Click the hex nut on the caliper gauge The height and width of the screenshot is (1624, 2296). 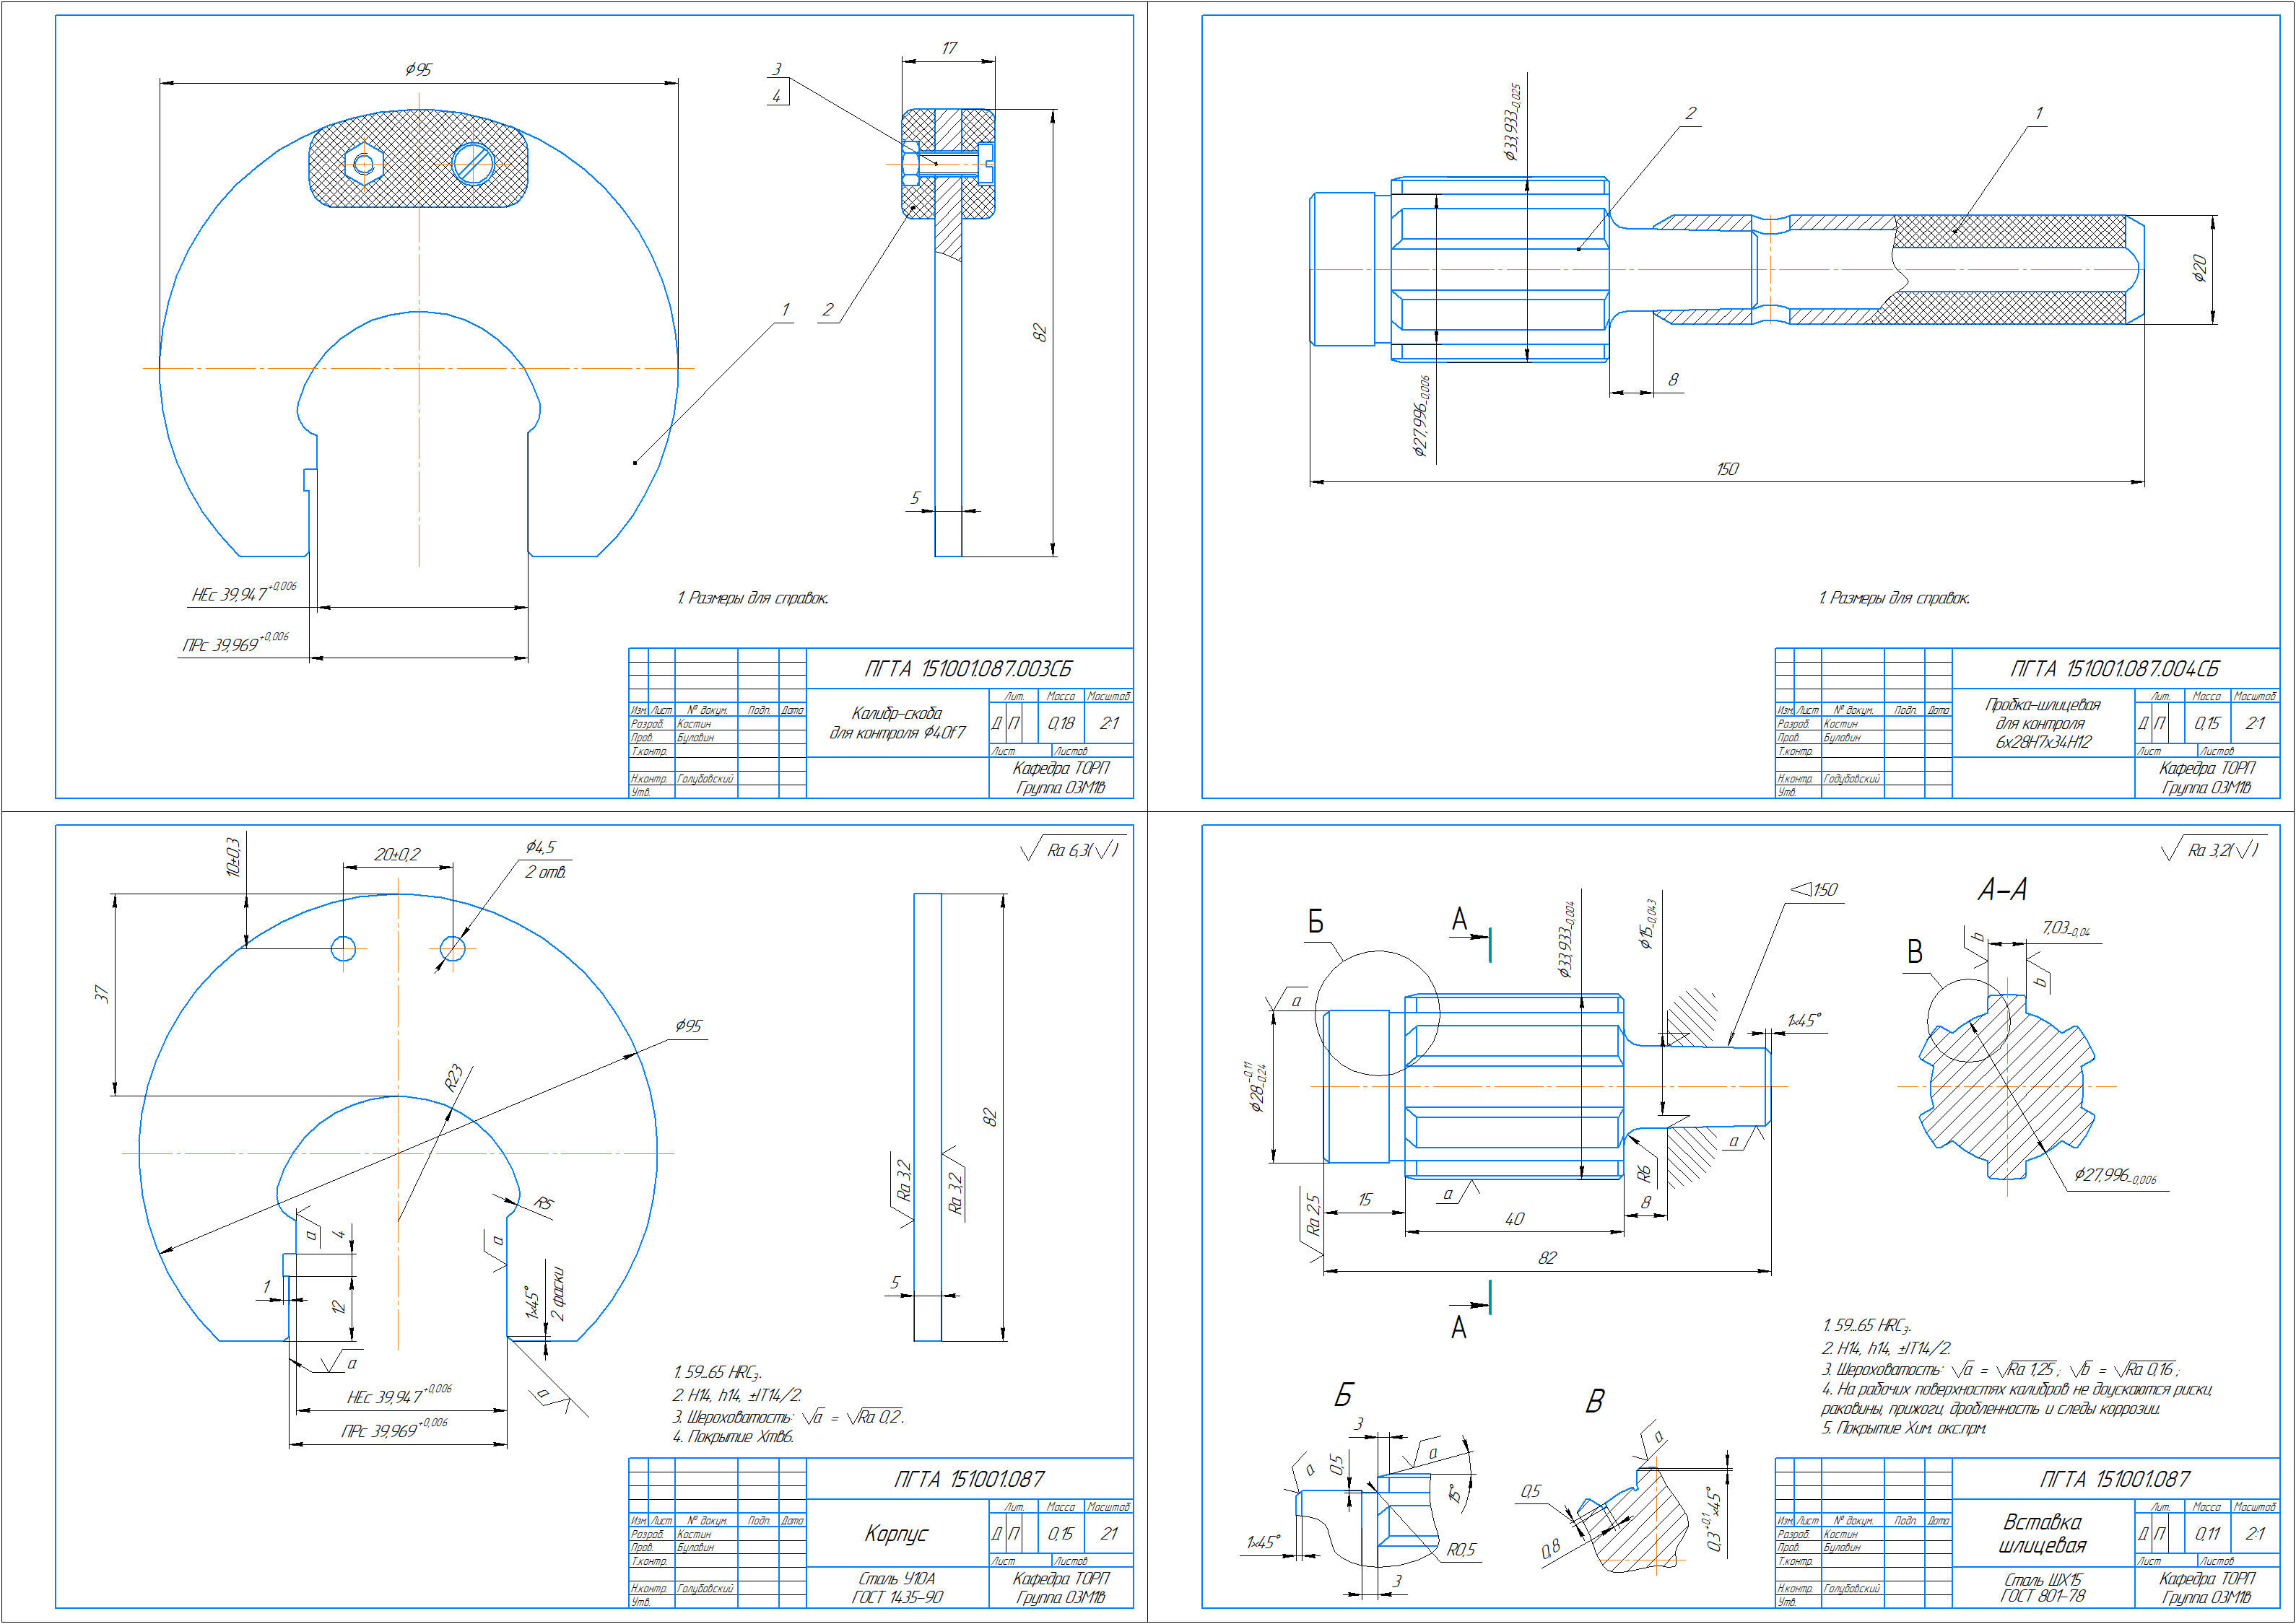click(363, 165)
